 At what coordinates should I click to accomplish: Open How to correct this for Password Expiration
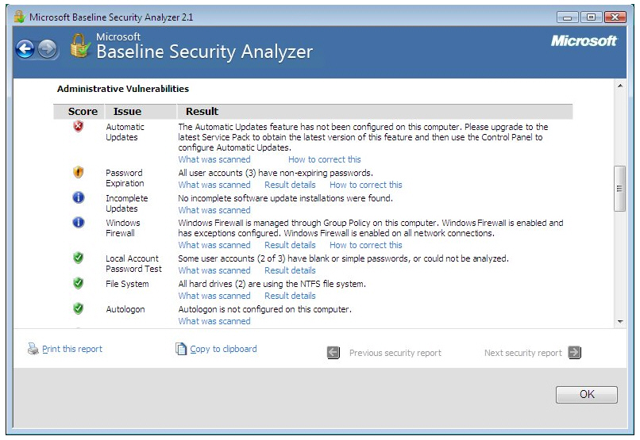[366, 185]
